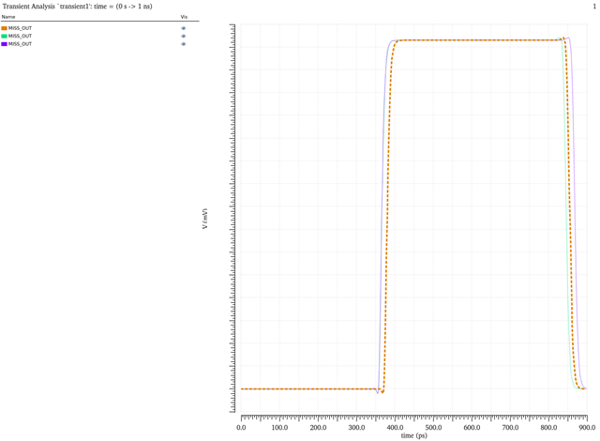Click the Vis column header
Image resolution: width=600 pixels, height=441 pixels.
pos(184,17)
